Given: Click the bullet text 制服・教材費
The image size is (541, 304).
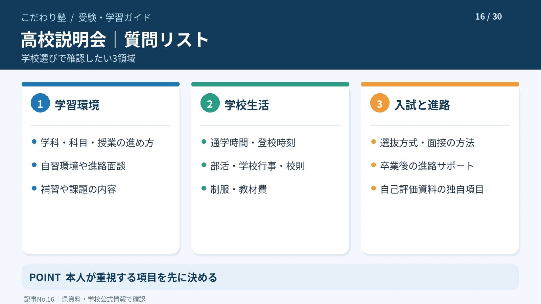Looking at the screenshot, I should click(239, 189).
